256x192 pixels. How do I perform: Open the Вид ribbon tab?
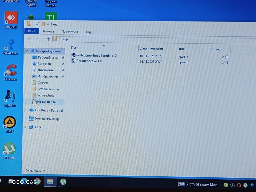[88, 32]
